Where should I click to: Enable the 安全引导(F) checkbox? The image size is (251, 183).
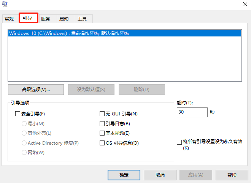tap(17, 114)
